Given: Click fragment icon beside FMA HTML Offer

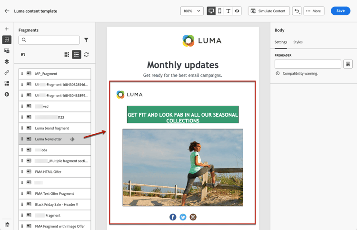Looking at the screenshot, I should pos(29,171).
